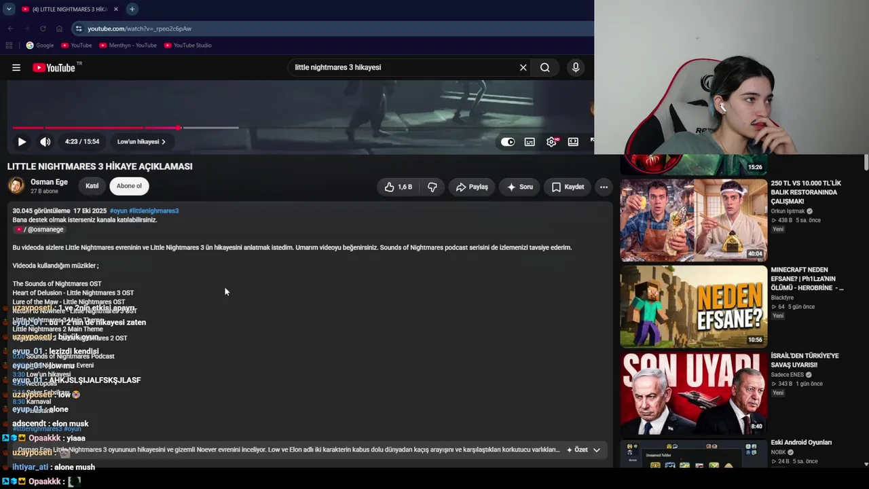
Task: Clear the YouTube search query
Action: coord(523,67)
